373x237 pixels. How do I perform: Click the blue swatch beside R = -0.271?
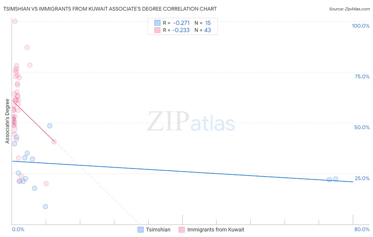157,23
